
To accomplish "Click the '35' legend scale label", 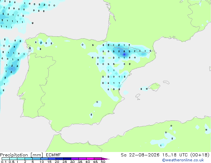I will point(80,162).
